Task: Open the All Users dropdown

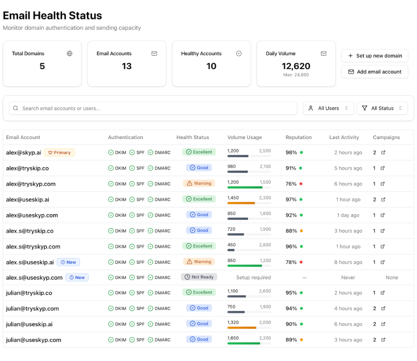Action: click(x=328, y=108)
